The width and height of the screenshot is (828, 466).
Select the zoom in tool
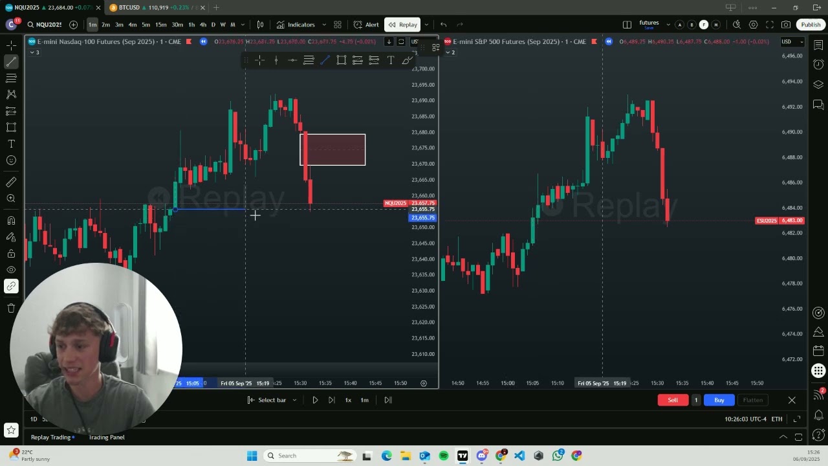(x=11, y=199)
